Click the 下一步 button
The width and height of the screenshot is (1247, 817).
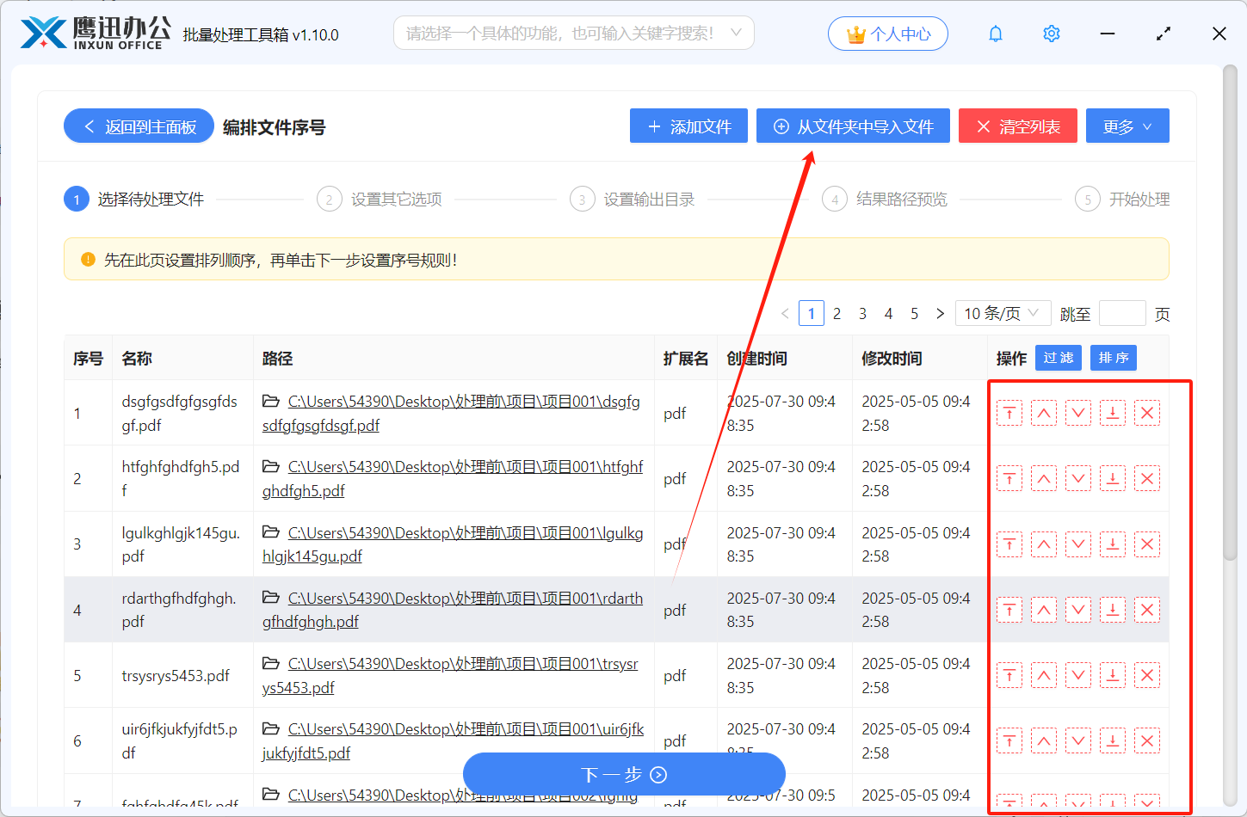coord(623,774)
